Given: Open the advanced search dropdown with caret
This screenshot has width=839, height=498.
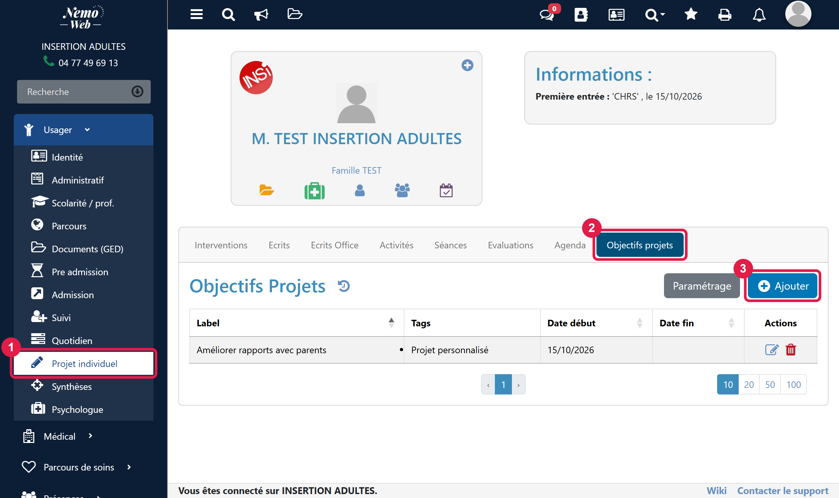Looking at the screenshot, I should click(x=654, y=15).
